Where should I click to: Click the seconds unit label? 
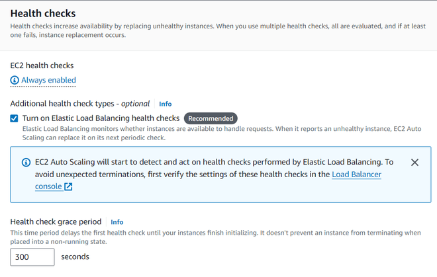click(x=75, y=257)
